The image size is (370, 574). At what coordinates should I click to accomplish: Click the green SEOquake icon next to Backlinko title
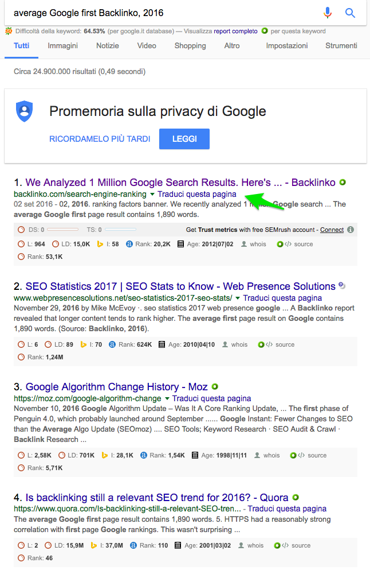pos(343,183)
